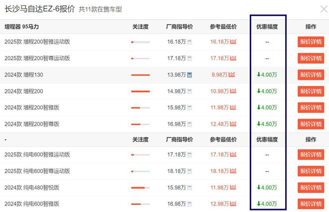This screenshot has height=212, width=329.
Task: Click the 关注度 bar for 2024款 增程200
Action: point(140,91)
